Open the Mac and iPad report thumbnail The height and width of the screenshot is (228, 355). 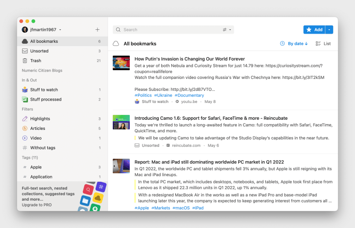click(122, 166)
